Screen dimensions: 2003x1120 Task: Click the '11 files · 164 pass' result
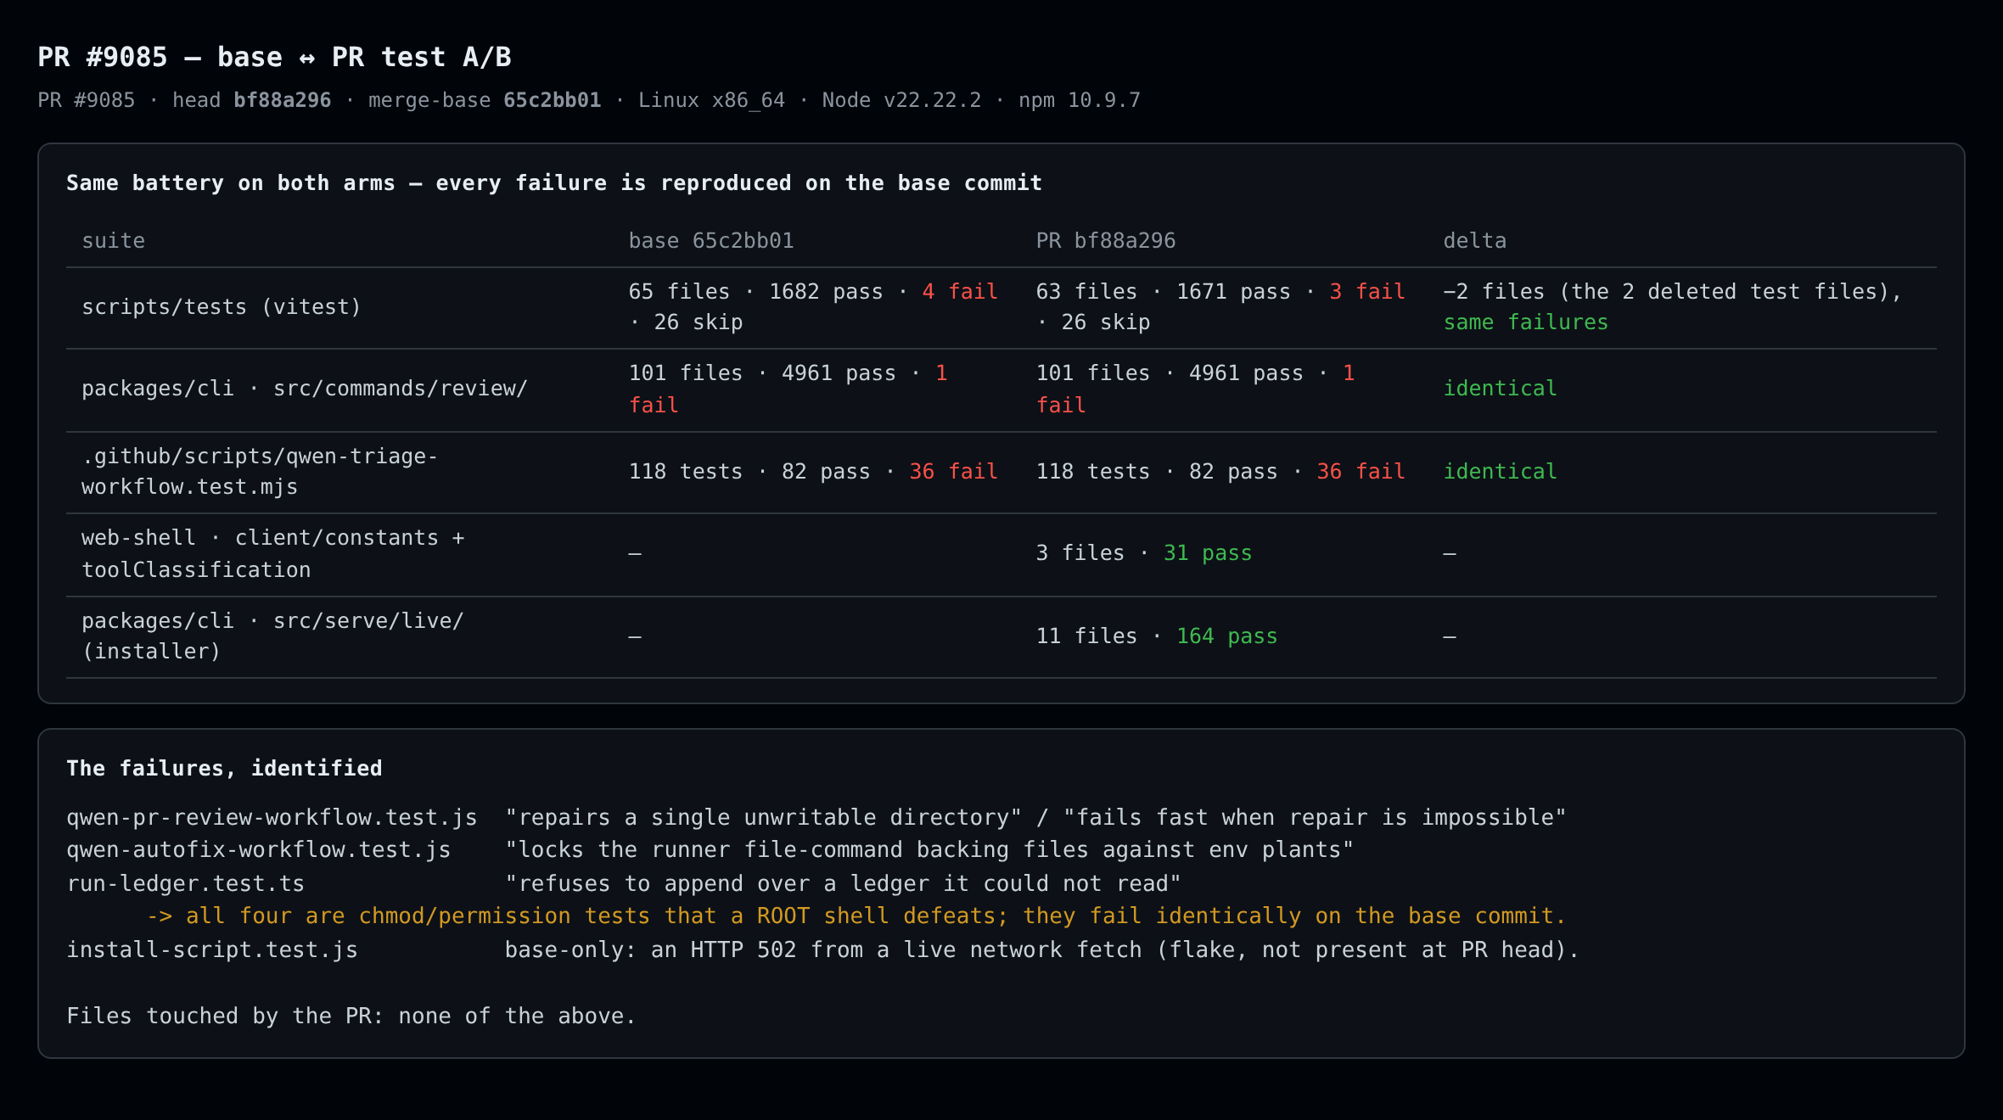click(x=1157, y=636)
